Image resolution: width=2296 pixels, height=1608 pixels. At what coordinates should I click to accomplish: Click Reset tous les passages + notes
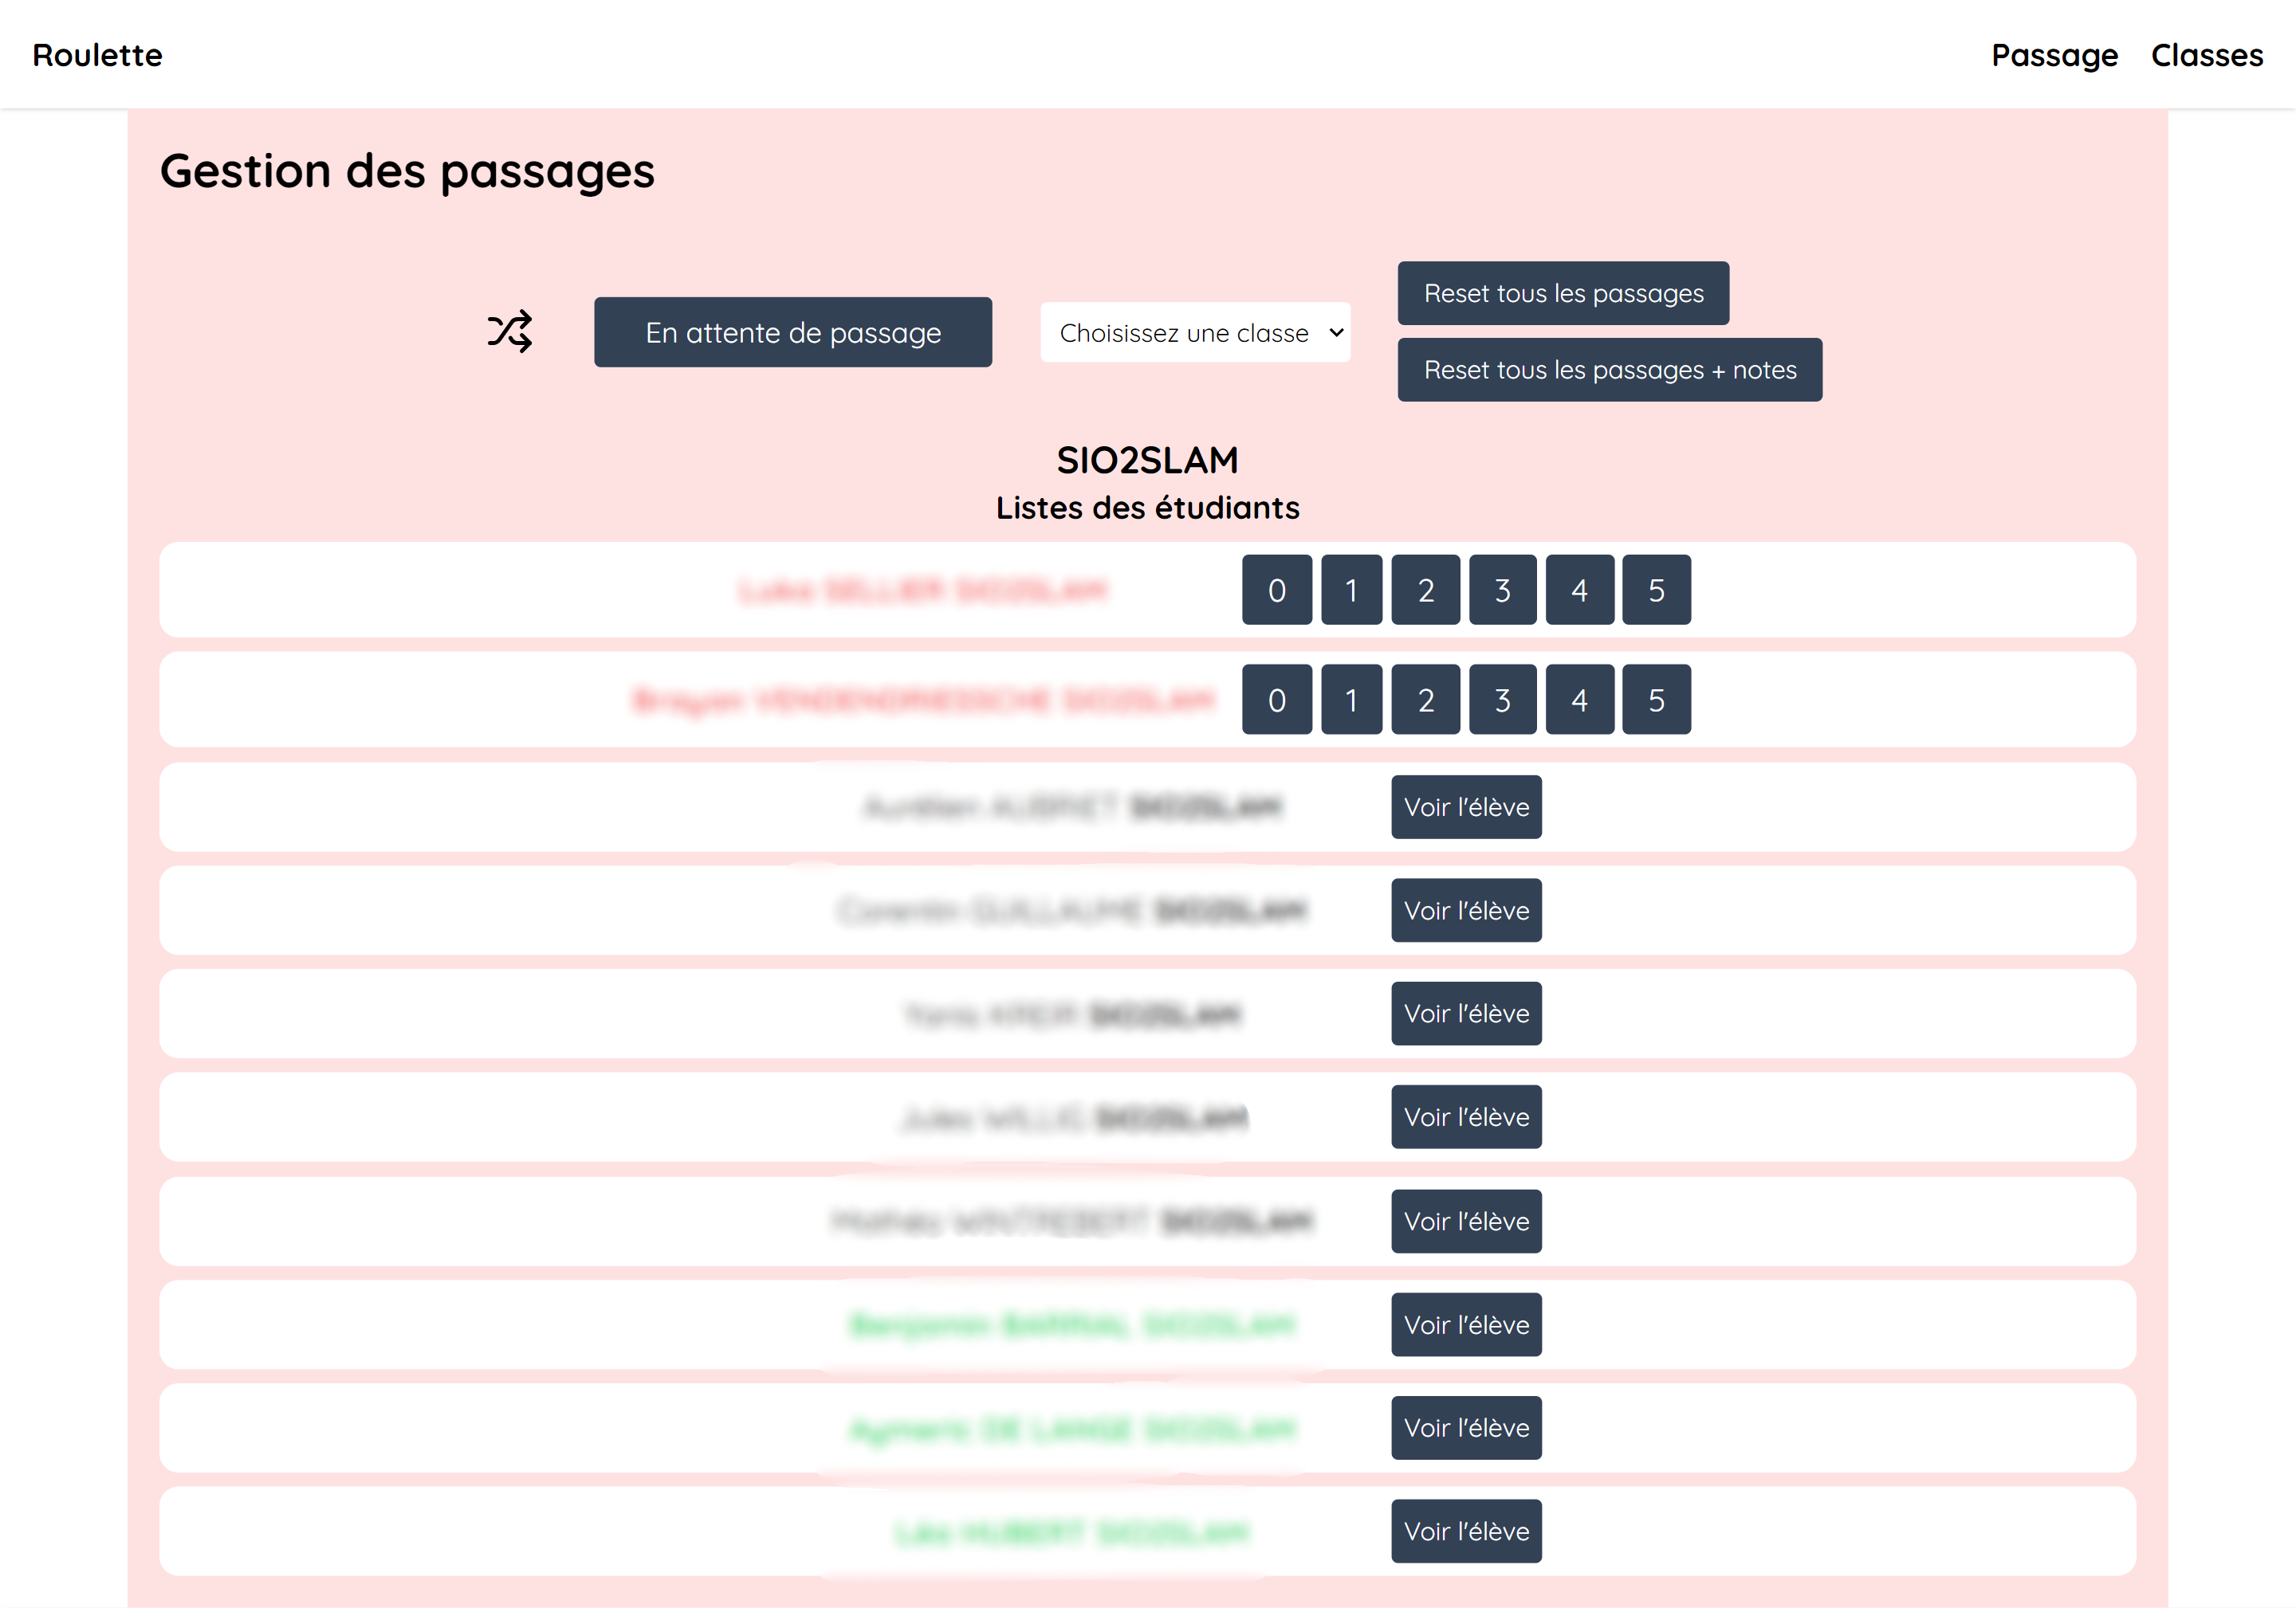[x=1609, y=370]
